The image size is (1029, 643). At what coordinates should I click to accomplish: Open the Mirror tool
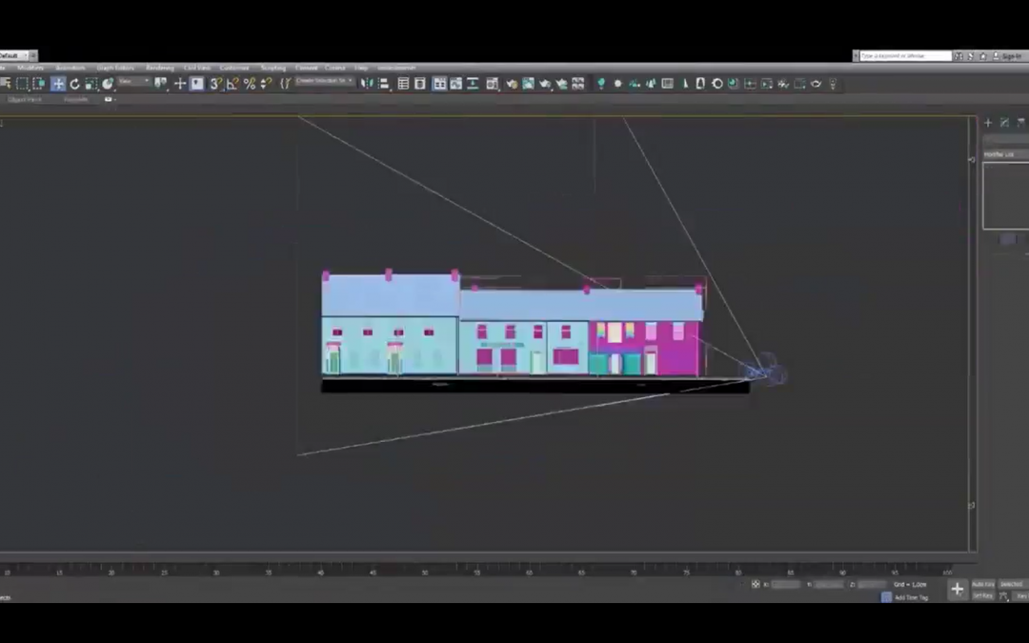(367, 84)
